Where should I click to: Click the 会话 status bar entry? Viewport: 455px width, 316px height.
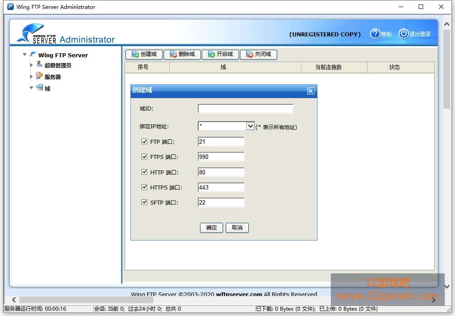(137, 309)
